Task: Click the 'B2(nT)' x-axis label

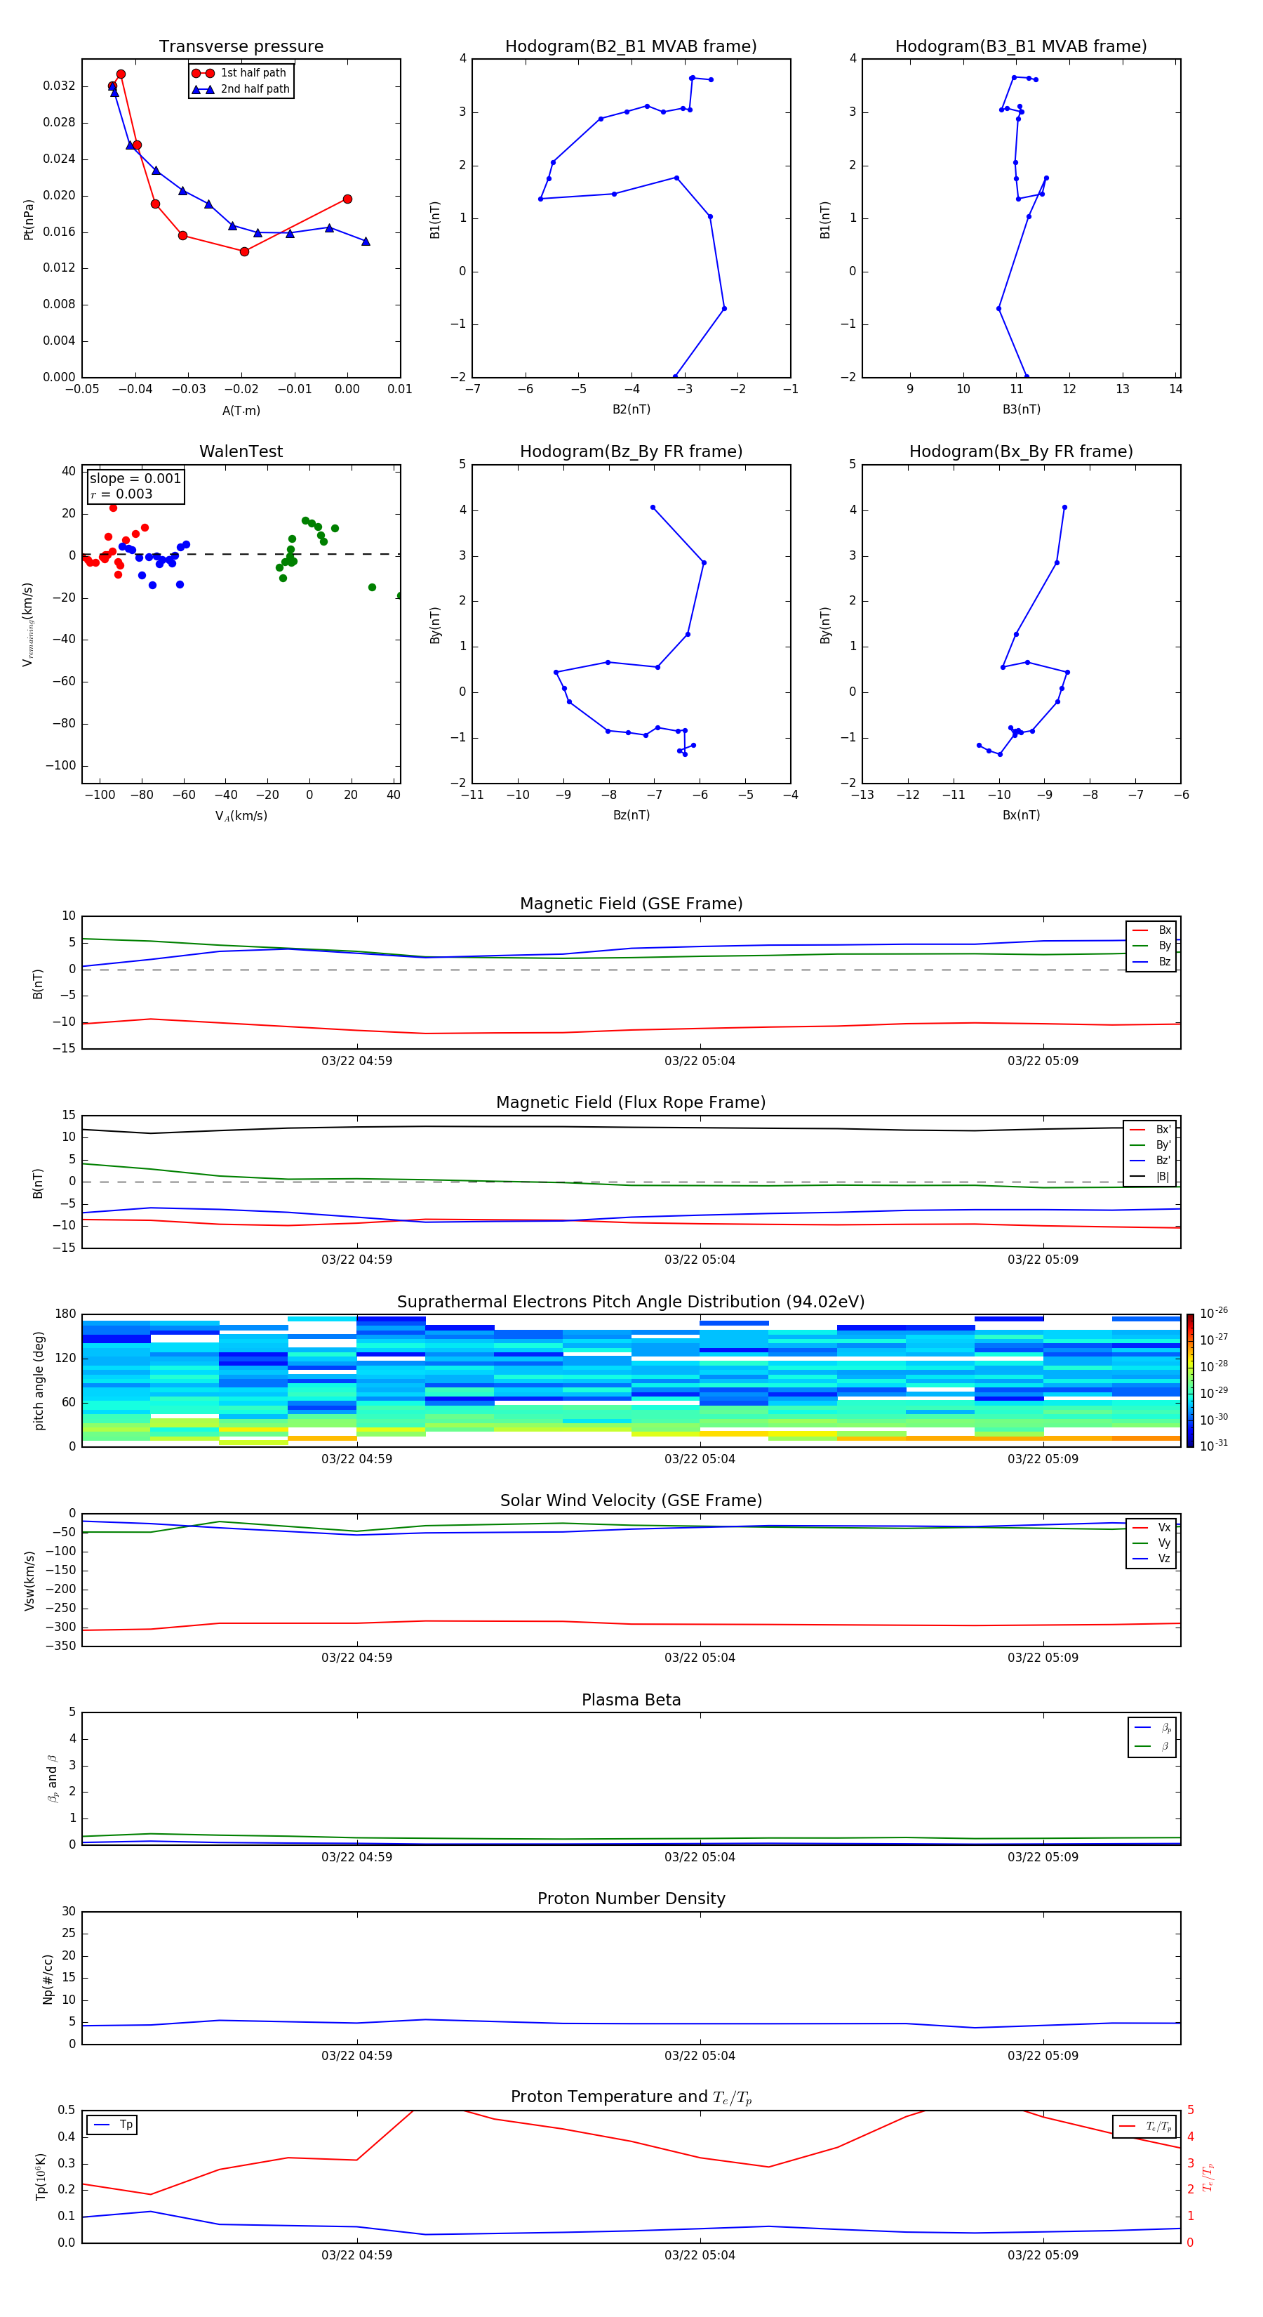Action: (631, 409)
